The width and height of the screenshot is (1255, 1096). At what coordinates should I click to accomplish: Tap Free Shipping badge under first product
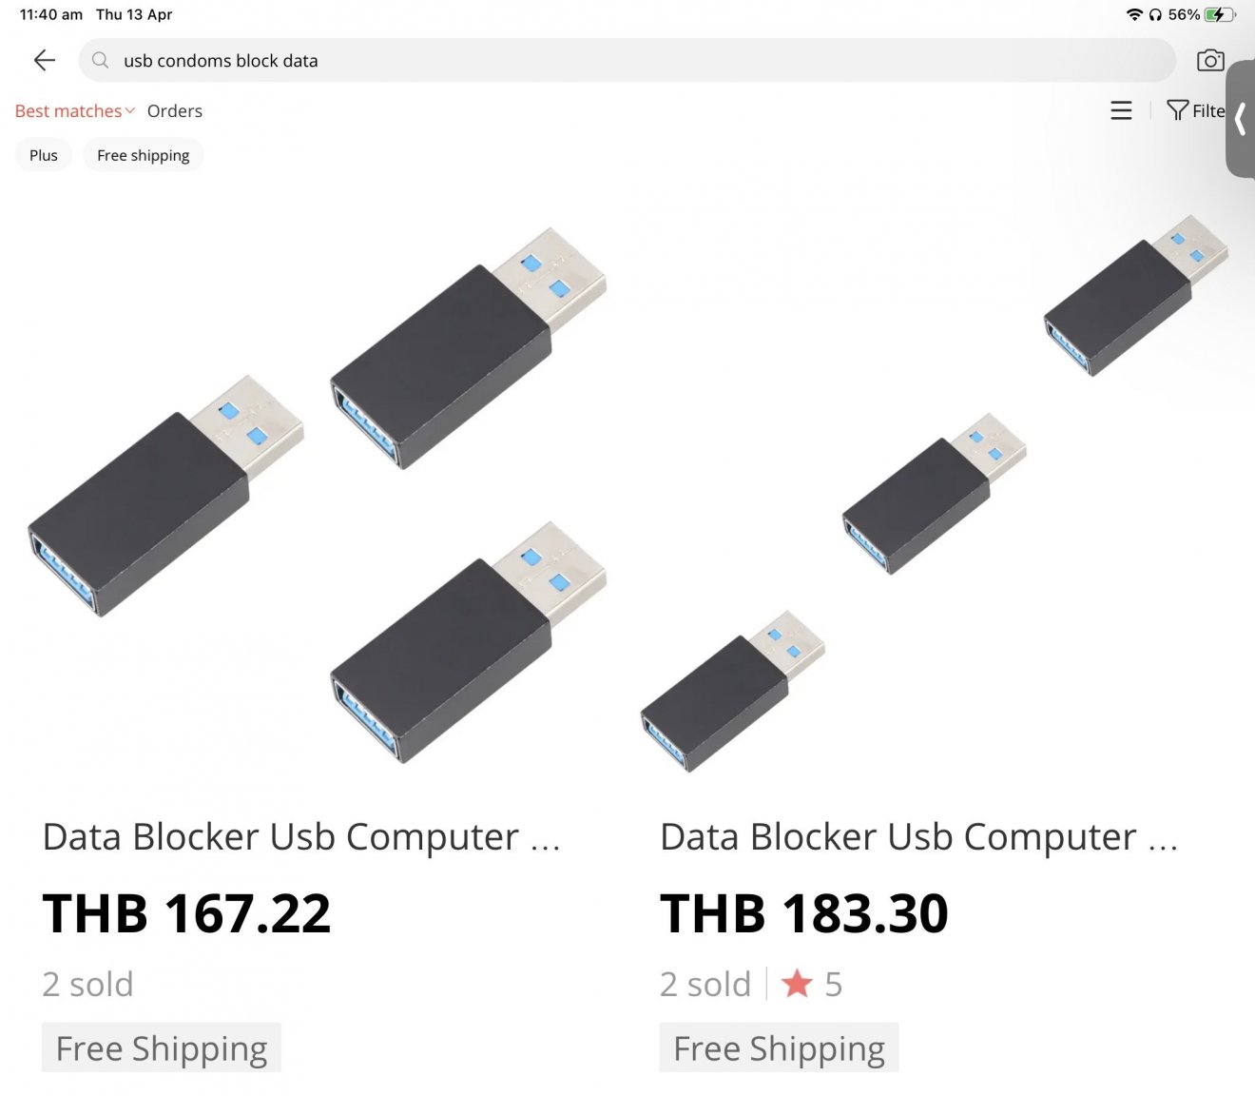tap(162, 1047)
